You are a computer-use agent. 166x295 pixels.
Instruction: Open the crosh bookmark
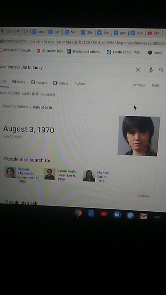[156, 53]
